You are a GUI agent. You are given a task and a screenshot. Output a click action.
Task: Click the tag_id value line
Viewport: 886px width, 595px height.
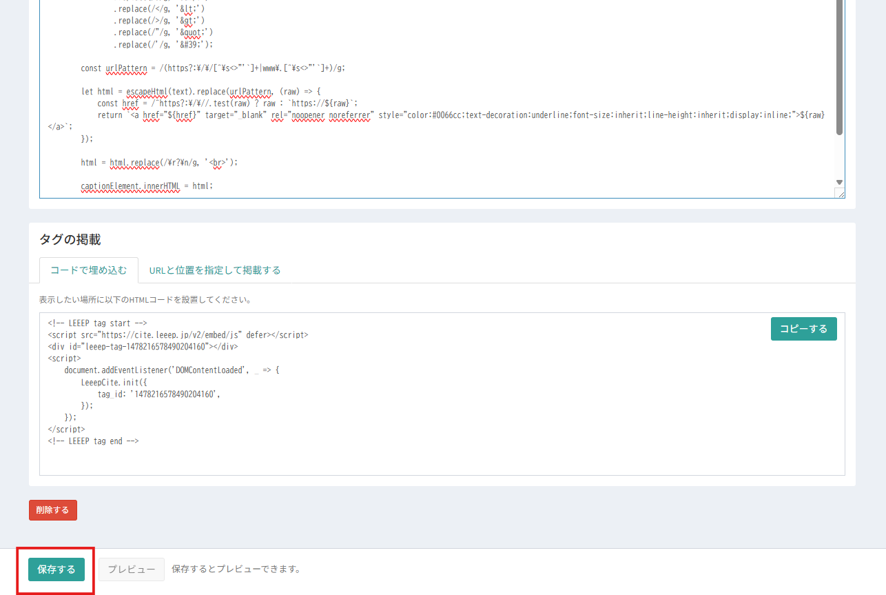[159, 394]
